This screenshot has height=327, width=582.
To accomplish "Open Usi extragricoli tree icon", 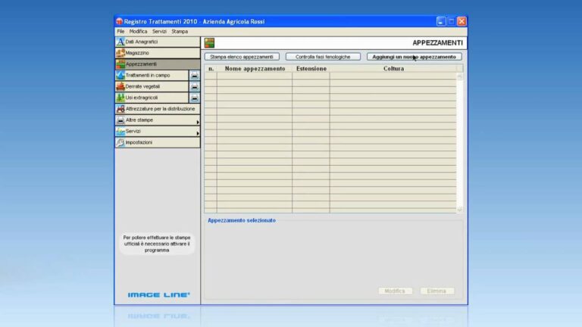I will pos(120,98).
